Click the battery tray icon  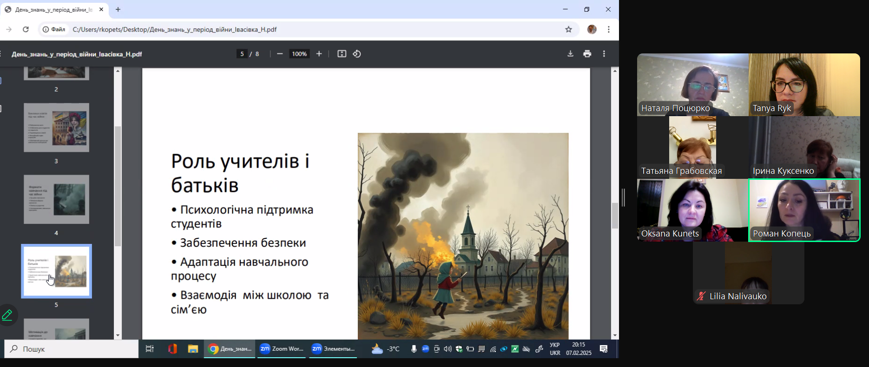coord(470,349)
